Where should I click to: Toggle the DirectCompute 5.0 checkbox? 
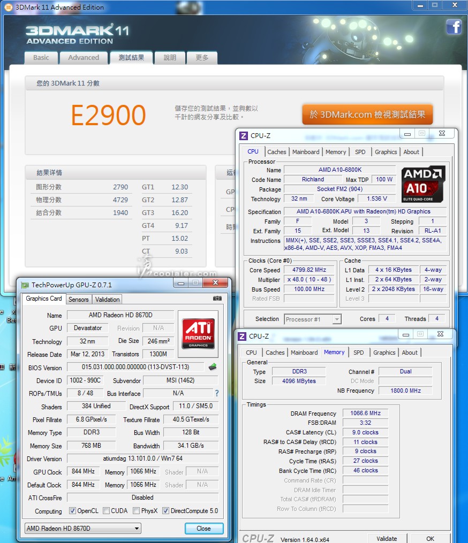165,511
